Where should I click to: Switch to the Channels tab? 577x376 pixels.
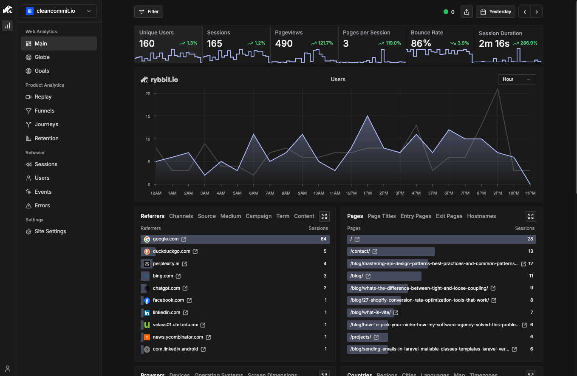(181, 216)
